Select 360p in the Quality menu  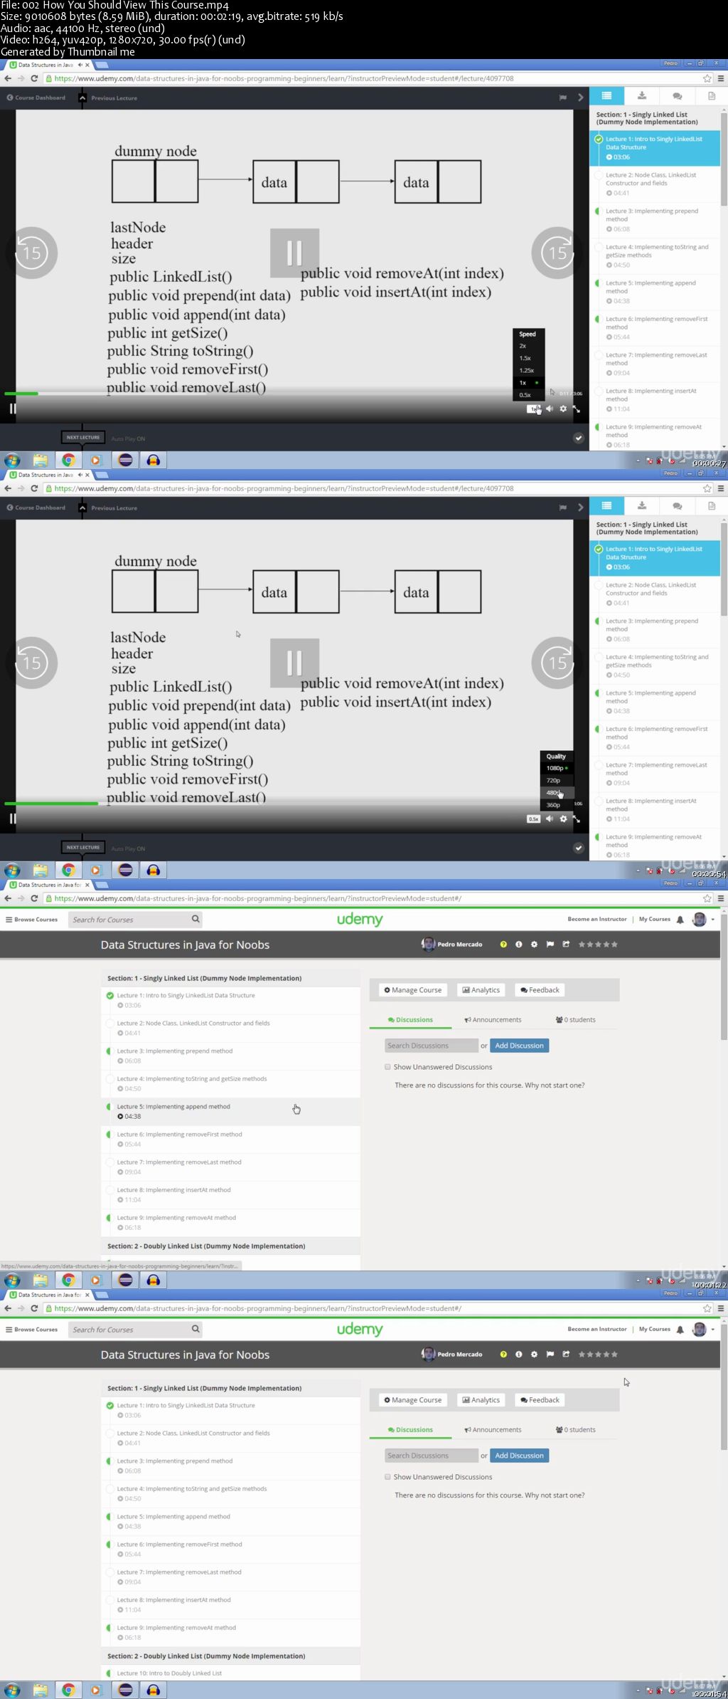[x=557, y=804]
